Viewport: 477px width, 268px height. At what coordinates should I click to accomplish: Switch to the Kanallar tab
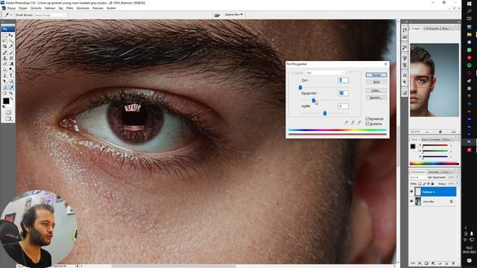[434, 172]
